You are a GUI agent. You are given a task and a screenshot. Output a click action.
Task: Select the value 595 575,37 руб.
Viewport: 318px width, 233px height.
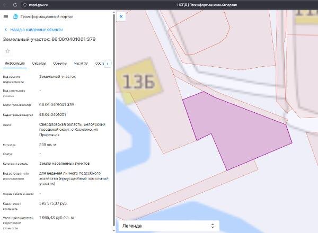point(54,203)
